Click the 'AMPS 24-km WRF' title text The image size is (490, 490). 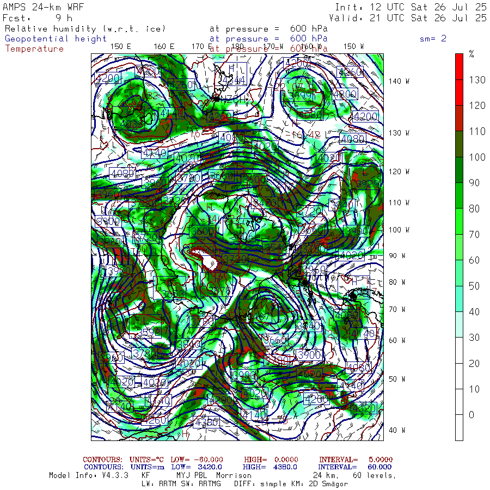[43, 7]
